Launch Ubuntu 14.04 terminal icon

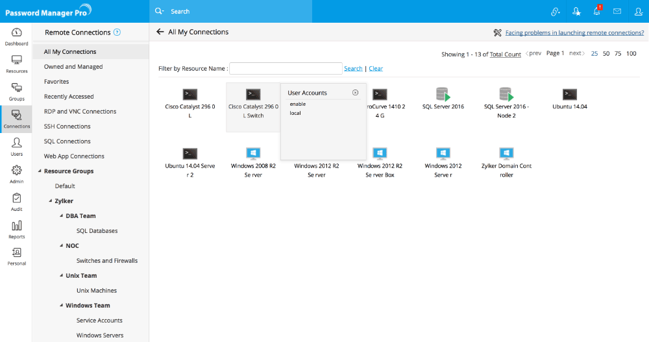[x=570, y=94]
